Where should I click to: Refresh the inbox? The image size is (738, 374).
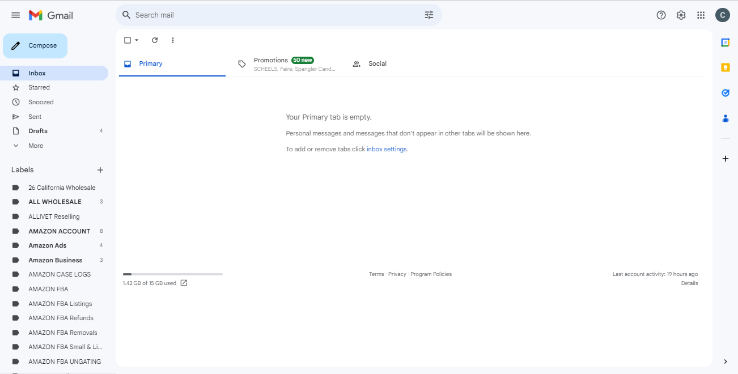pos(155,40)
